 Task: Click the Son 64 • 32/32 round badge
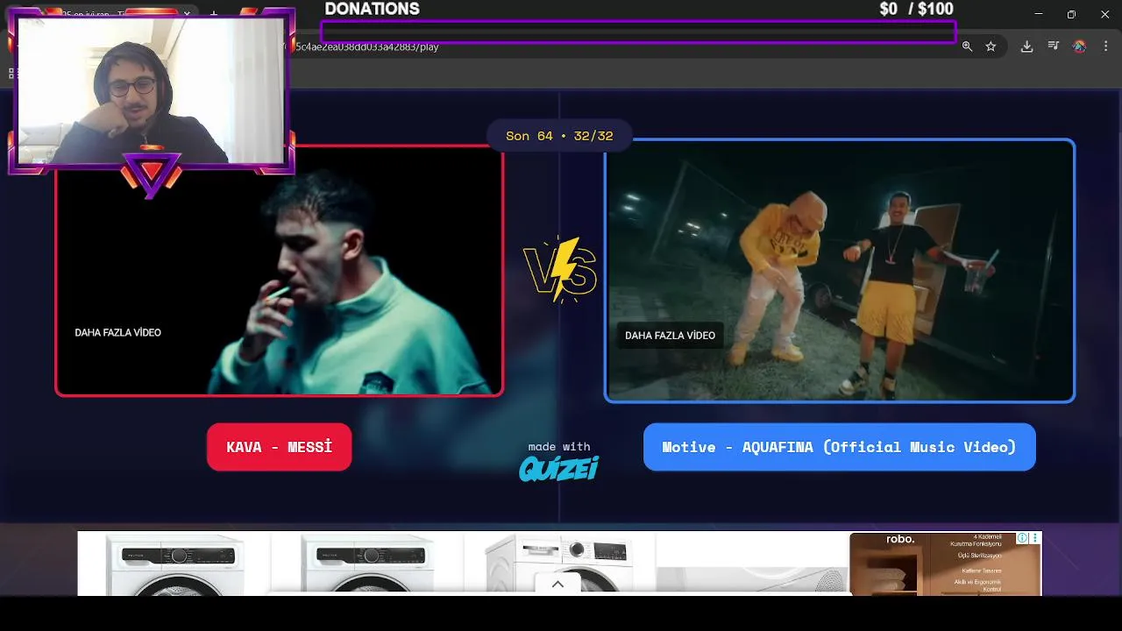(559, 136)
